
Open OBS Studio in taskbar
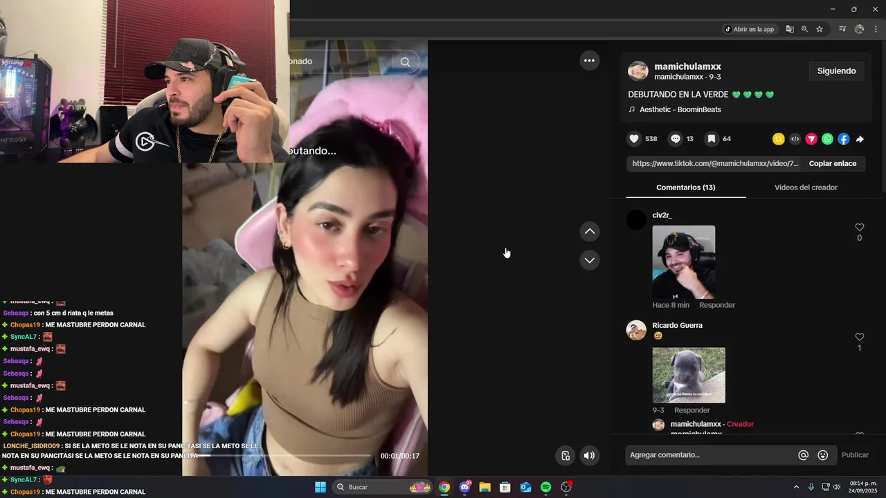pyautogui.click(x=566, y=487)
